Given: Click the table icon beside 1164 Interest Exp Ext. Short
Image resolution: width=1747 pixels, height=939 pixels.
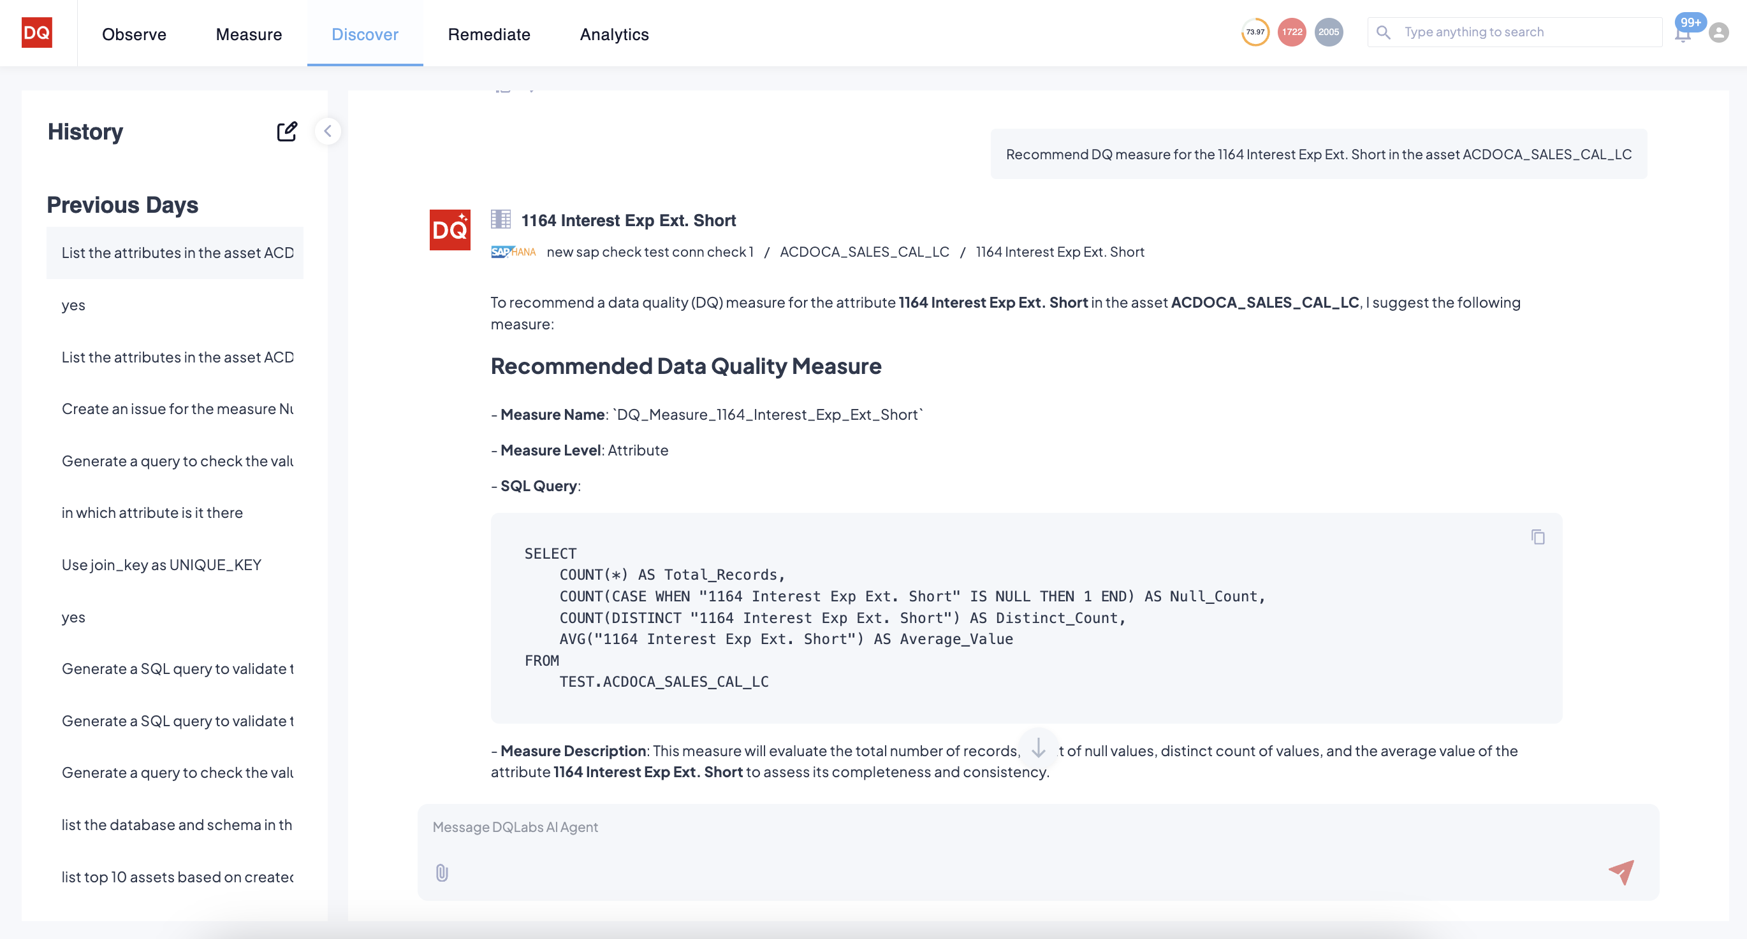Looking at the screenshot, I should 501,219.
